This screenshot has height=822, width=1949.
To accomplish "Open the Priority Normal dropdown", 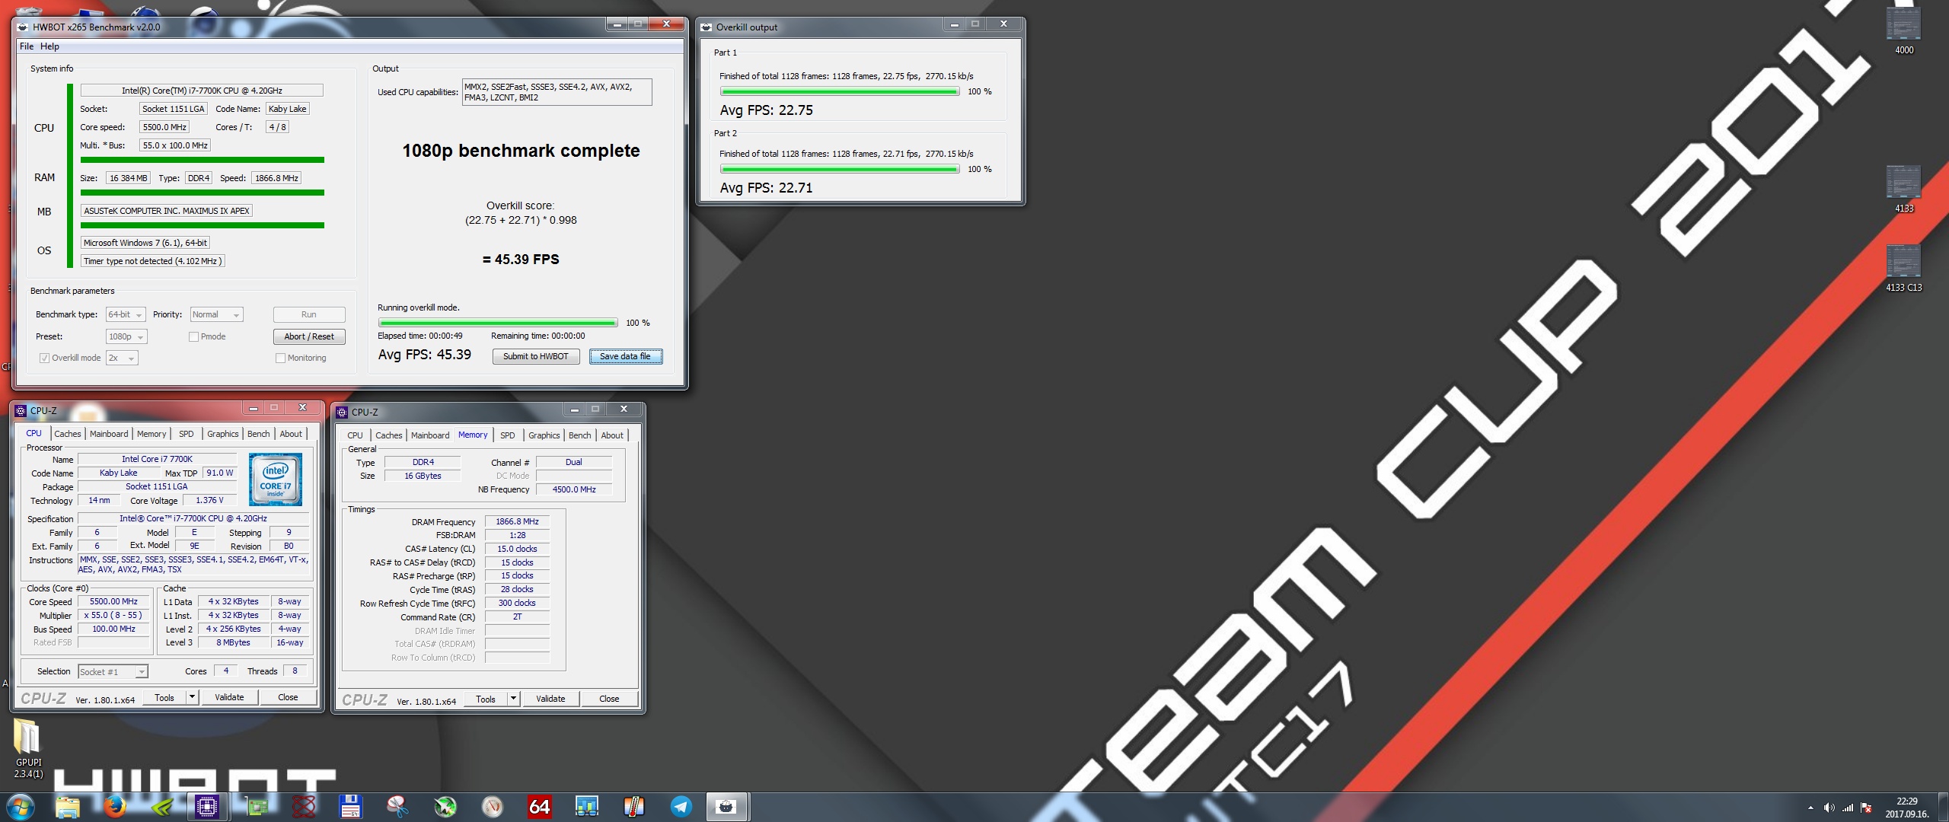I will [216, 314].
